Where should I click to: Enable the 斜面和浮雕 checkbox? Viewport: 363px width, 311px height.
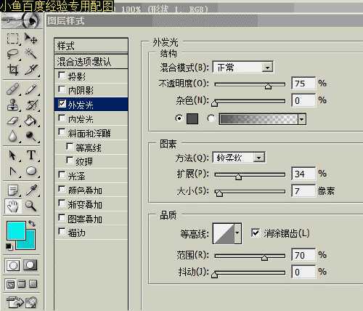tap(62, 132)
